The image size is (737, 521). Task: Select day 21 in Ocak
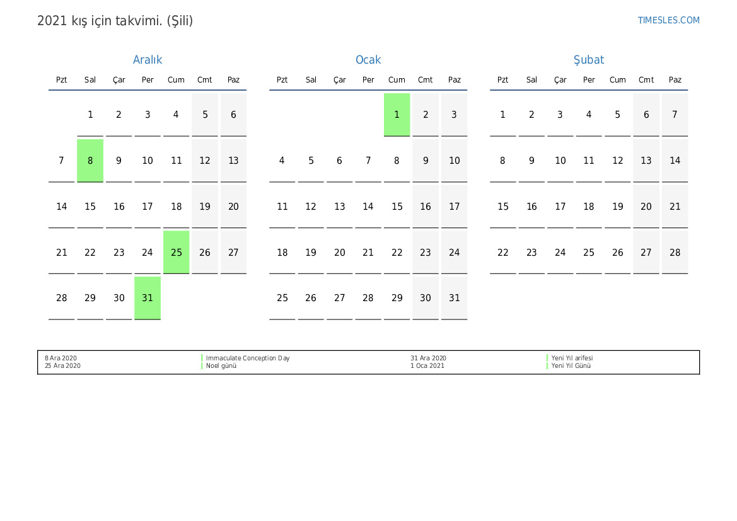tap(368, 252)
